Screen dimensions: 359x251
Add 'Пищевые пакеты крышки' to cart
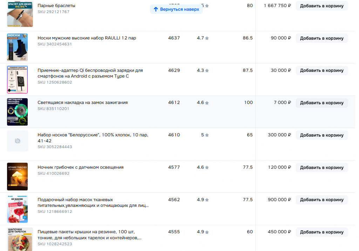[x=321, y=232]
